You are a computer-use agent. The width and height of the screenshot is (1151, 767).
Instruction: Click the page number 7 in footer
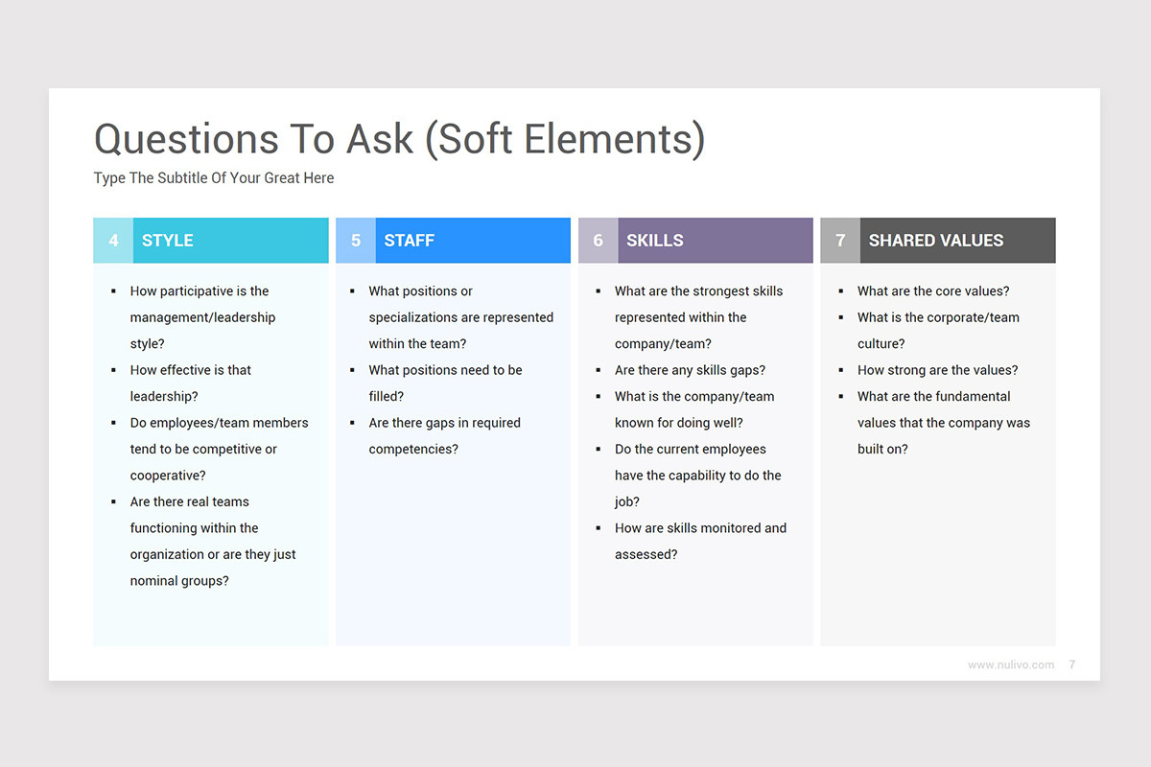[x=1072, y=664]
